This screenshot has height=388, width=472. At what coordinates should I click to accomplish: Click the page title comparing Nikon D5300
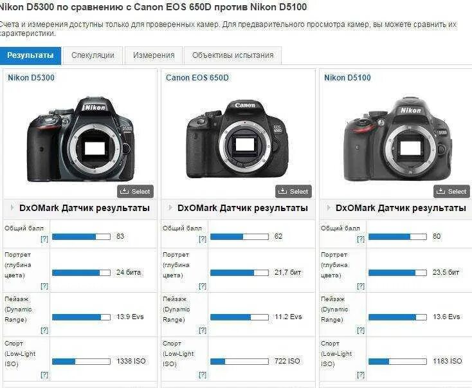click(153, 6)
